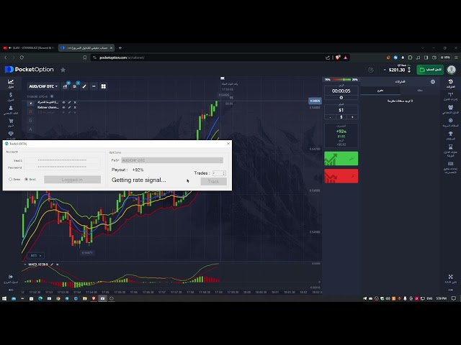Image resolution: width=461 pixels, height=345 pixels.
Task: Switch to the YouTube browser tab
Action: pyautogui.click(x=29, y=48)
